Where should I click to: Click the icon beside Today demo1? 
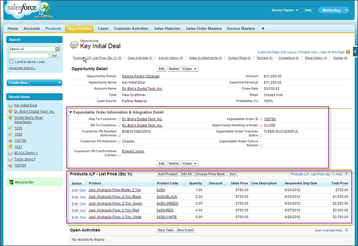click(x=10, y=159)
